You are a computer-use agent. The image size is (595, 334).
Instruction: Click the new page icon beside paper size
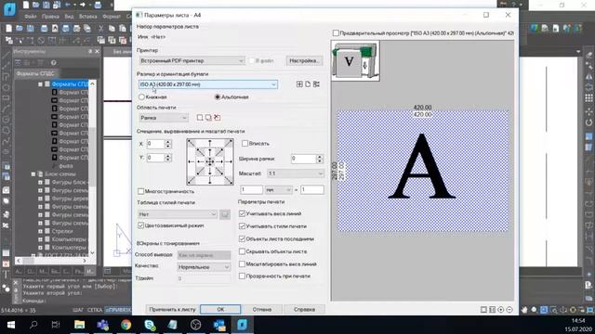click(308, 84)
